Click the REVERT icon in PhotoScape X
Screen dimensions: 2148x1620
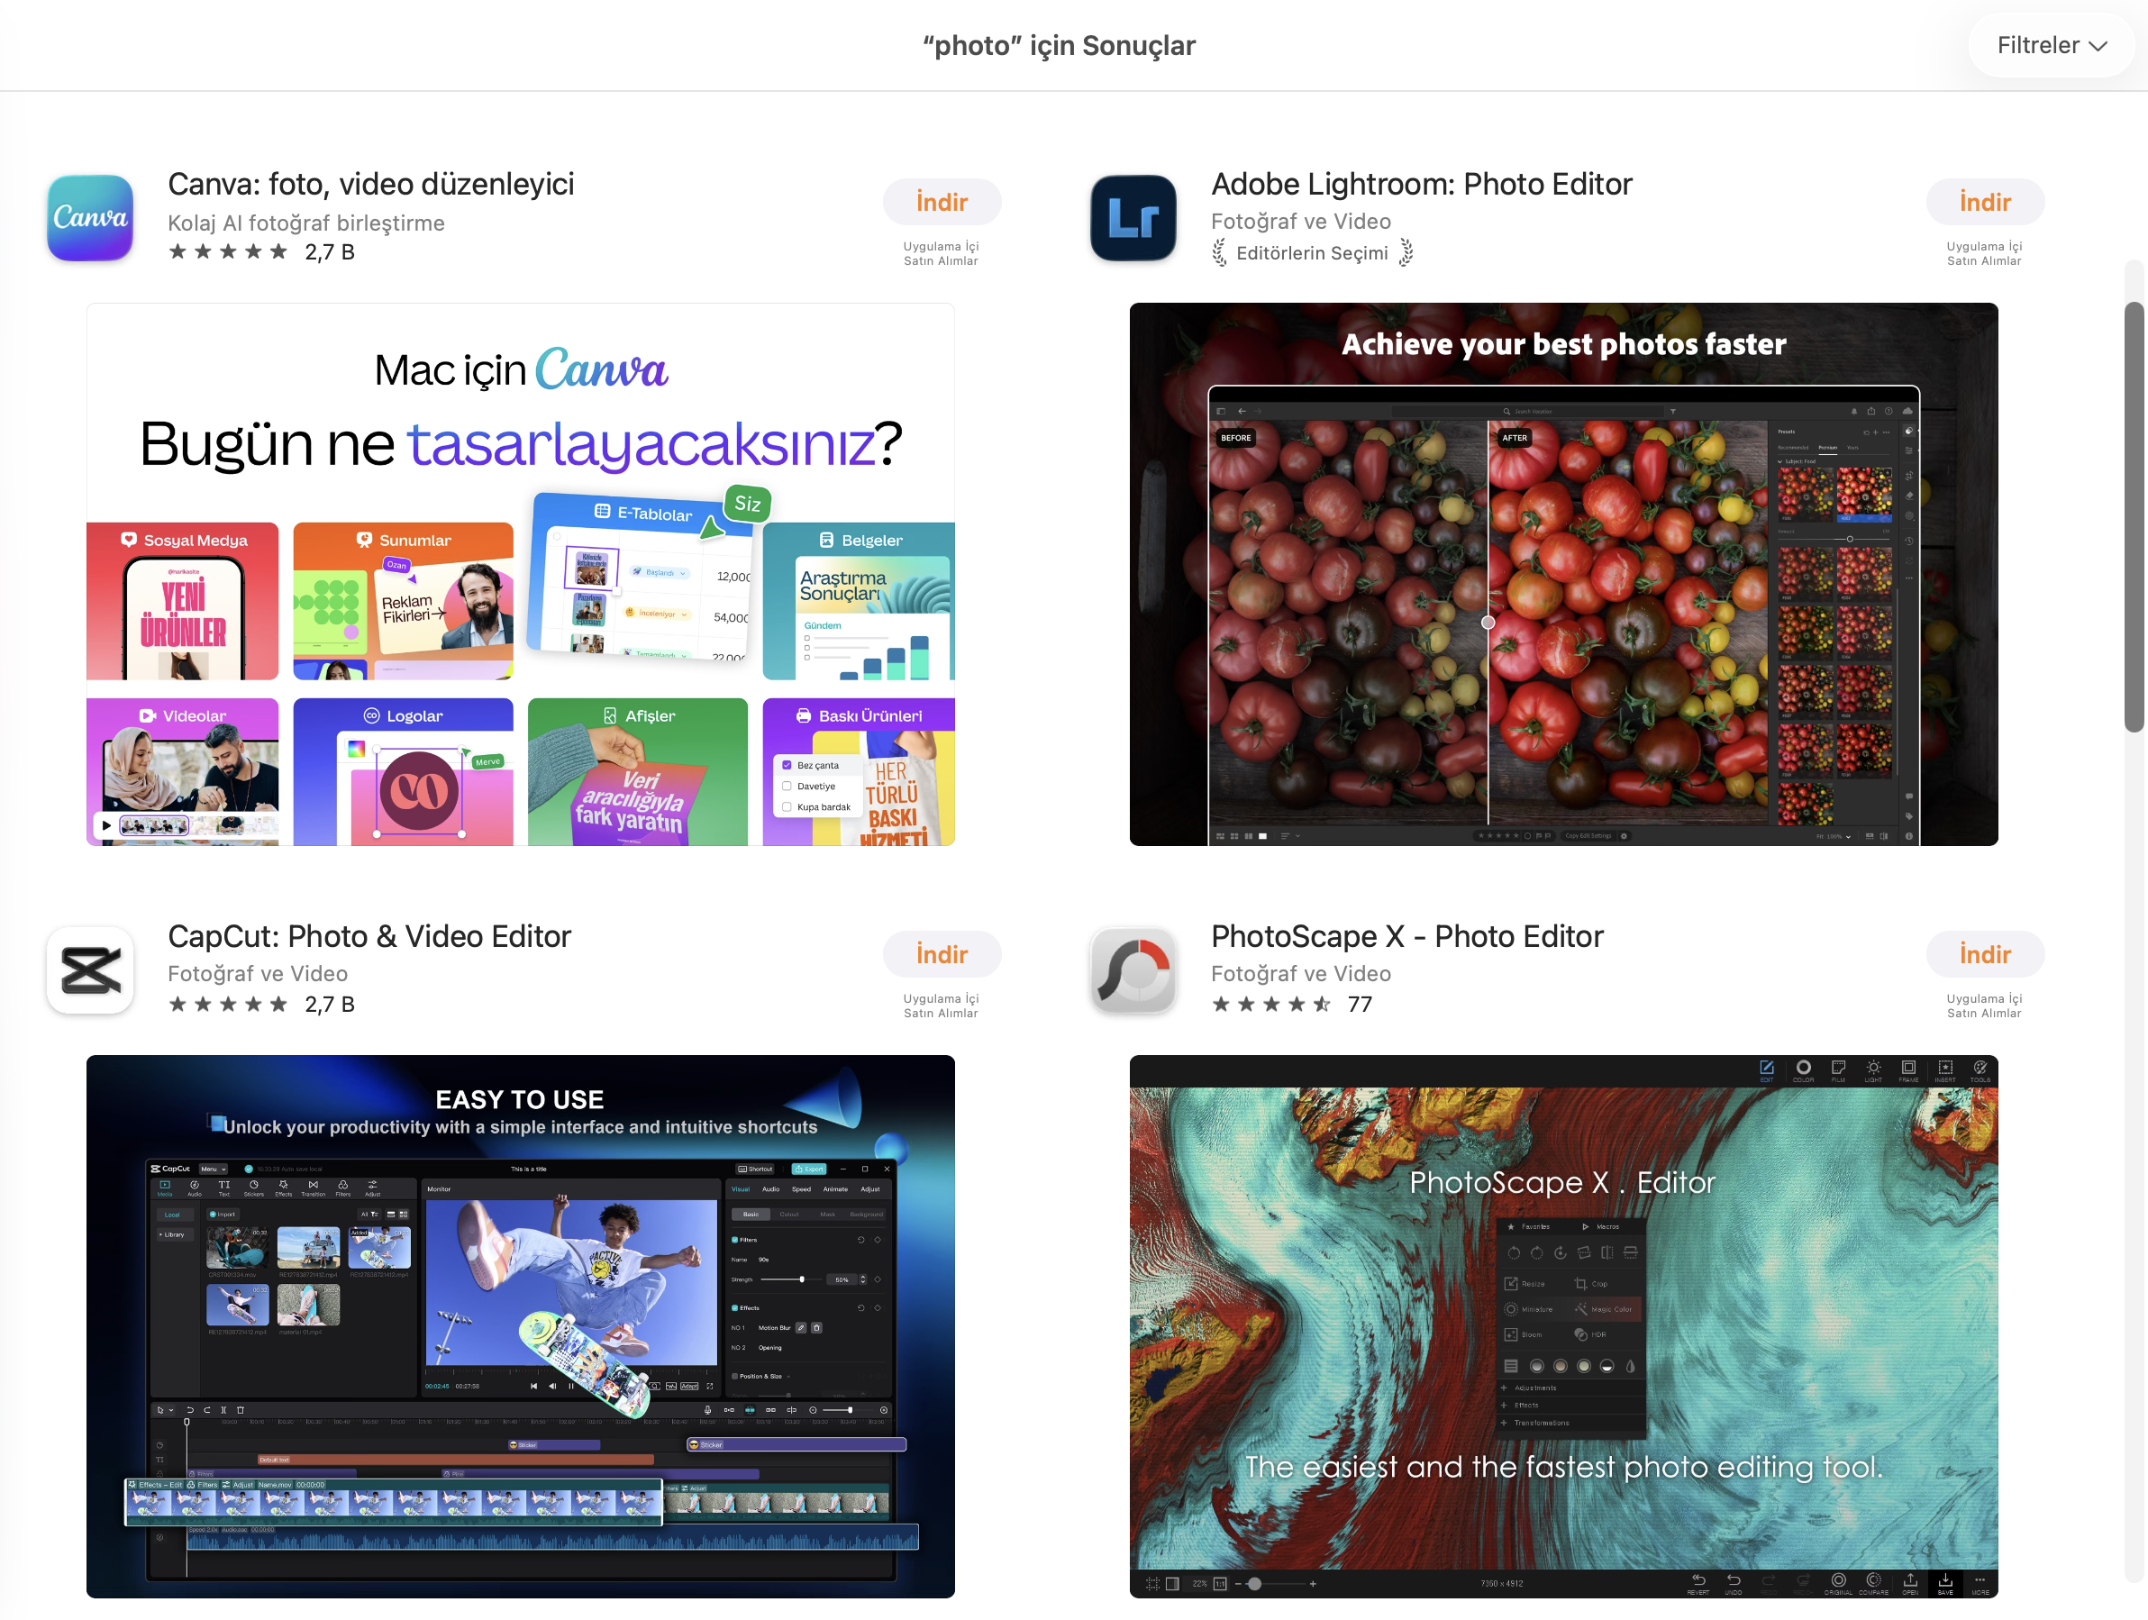[x=1699, y=1581]
